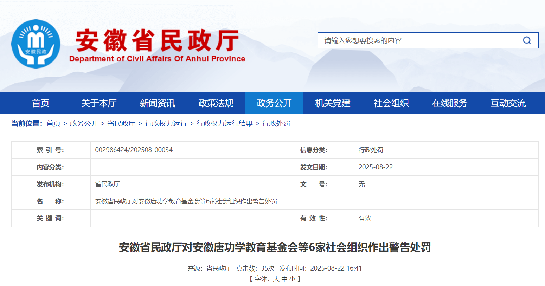Select the 政策法规 navigation tab
This screenshot has width=545, height=286.
tap(216, 103)
